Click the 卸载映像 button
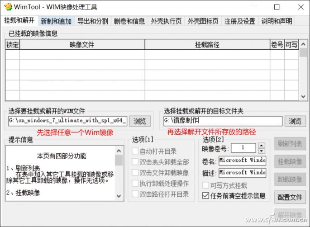Screen dimensions: 310x227 point(290,180)
